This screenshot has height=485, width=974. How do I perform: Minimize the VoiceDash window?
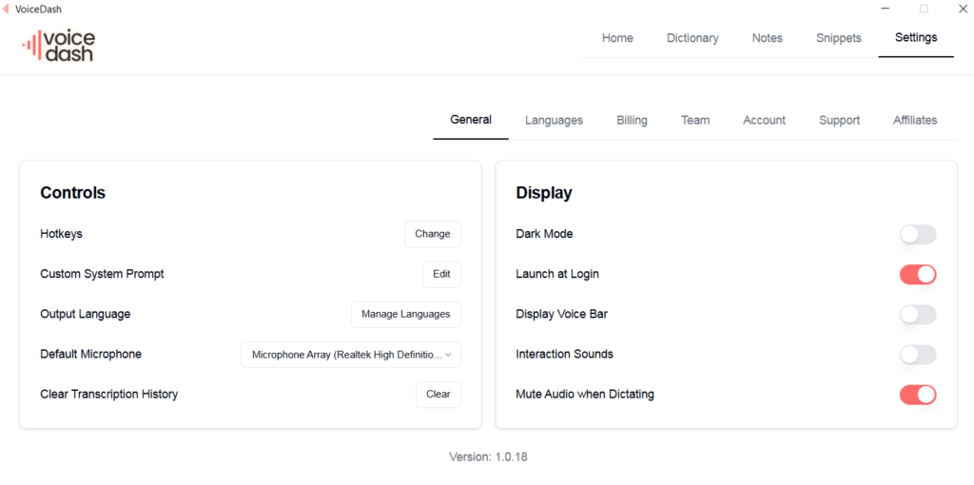click(x=886, y=9)
